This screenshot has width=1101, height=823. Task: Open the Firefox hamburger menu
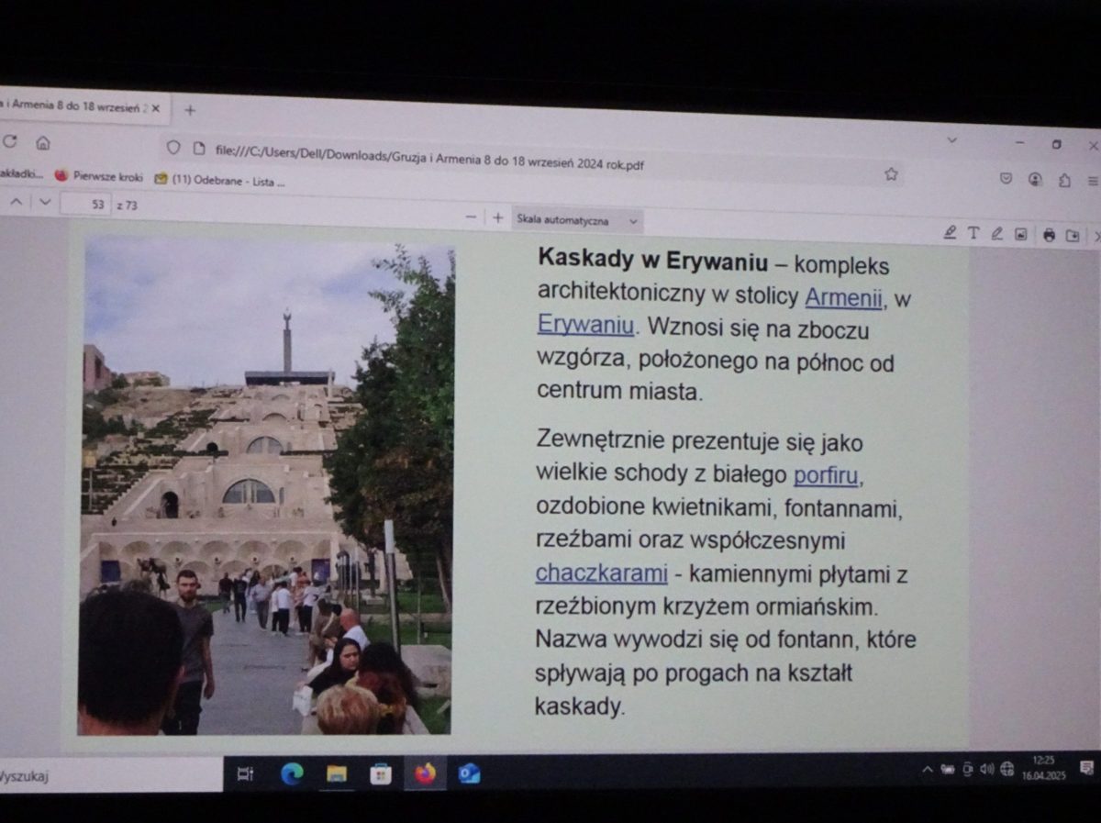click(1093, 181)
